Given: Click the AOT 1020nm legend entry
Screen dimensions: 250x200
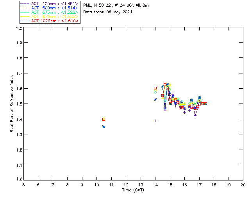Looking at the screenshot, I should pyautogui.click(x=49, y=21).
